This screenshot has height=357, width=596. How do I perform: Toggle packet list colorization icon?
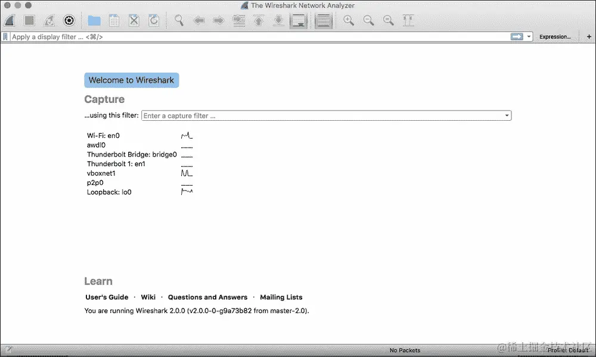pyautogui.click(x=324, y=20)
